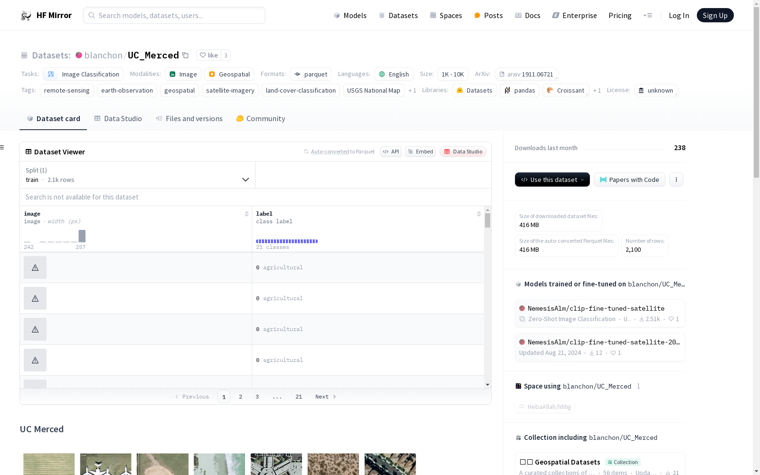The width and height of the screenshot is (760, 475).
Task: Click the 21 classes label distribution bar
Action: [x=287, y=241]
